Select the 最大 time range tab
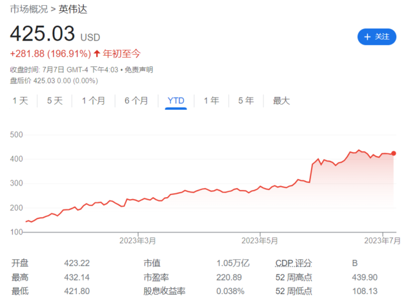This screenshot has width=413, height=305. (281, 101)
